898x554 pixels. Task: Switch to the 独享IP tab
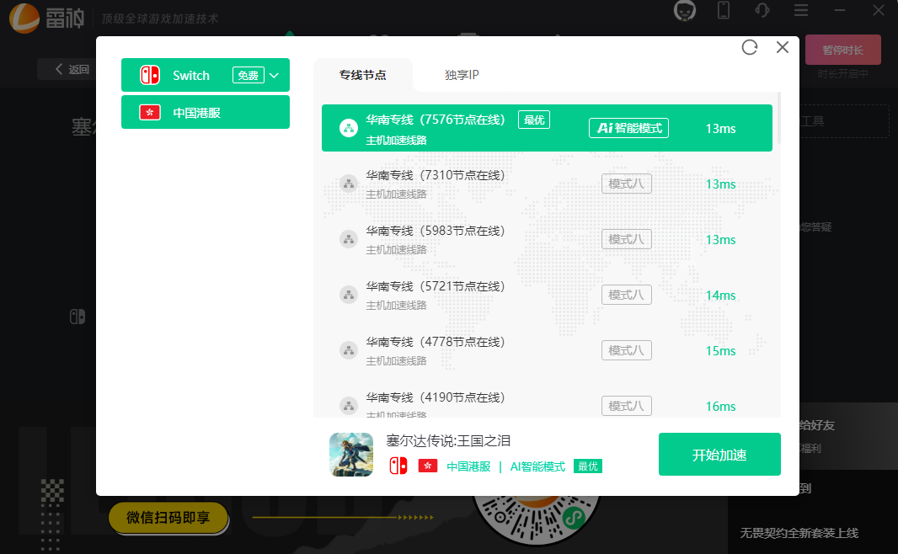(x=462, y=75)
